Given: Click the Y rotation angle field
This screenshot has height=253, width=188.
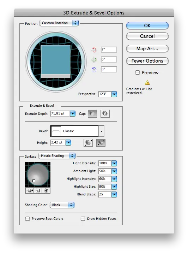Looking at the screenshot, I should click(109, 59).
